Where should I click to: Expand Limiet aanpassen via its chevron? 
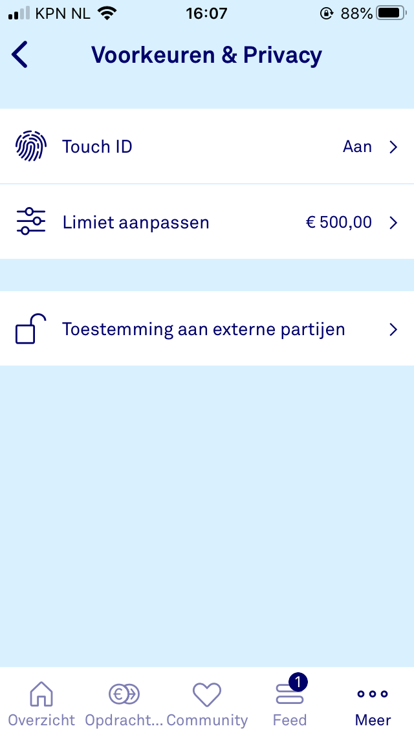(x=393, y=223)
